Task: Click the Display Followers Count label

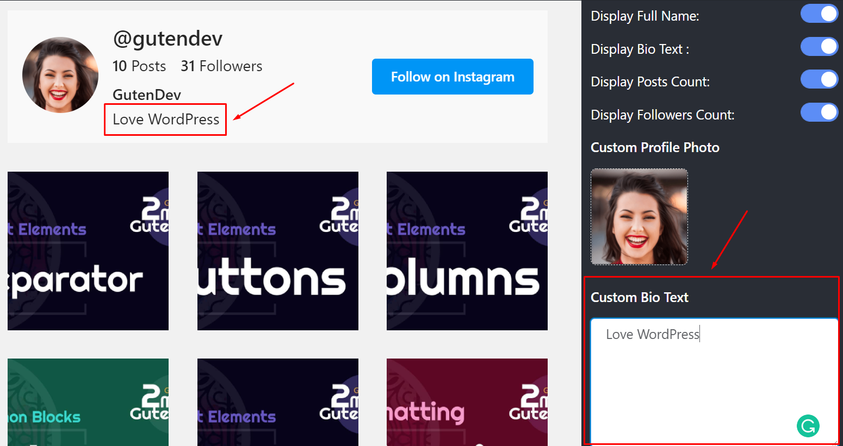Action: click(662, 115)
